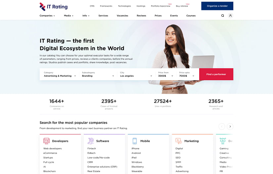The height and width of the screenshot is (174, 273).
Task: Open the Fintech link under Software
Action: 92,148
